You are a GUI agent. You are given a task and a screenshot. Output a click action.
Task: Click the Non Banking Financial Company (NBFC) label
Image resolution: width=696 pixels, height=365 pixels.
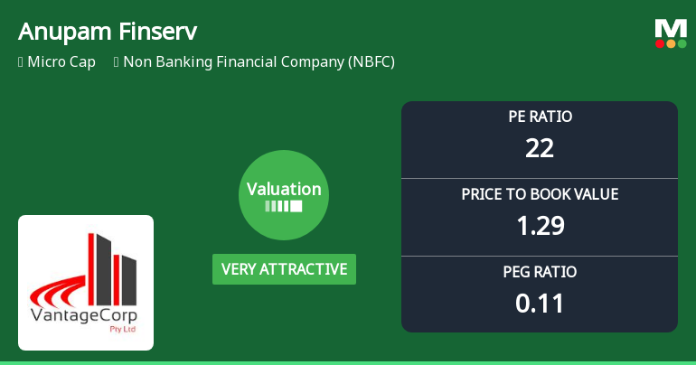tap(259, 62)
